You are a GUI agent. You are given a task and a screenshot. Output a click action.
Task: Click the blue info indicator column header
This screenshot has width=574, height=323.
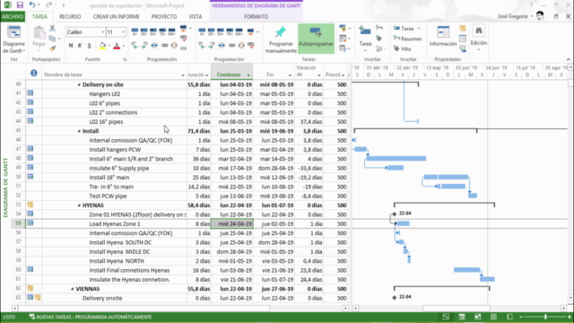(x=34, y=73)
